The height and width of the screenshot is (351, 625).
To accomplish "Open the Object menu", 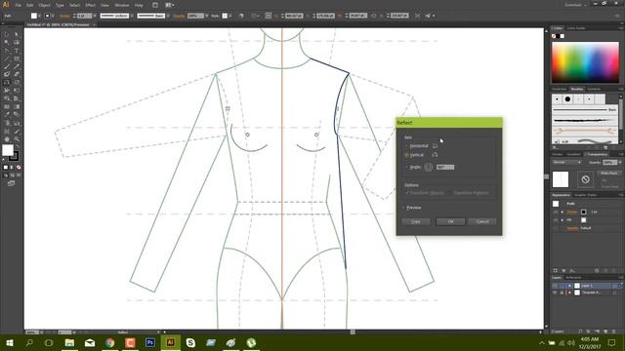I will click(44, 5).
